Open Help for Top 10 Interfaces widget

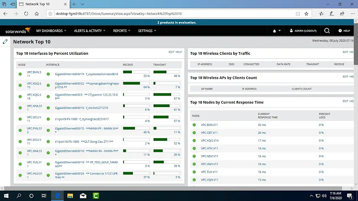179,52
